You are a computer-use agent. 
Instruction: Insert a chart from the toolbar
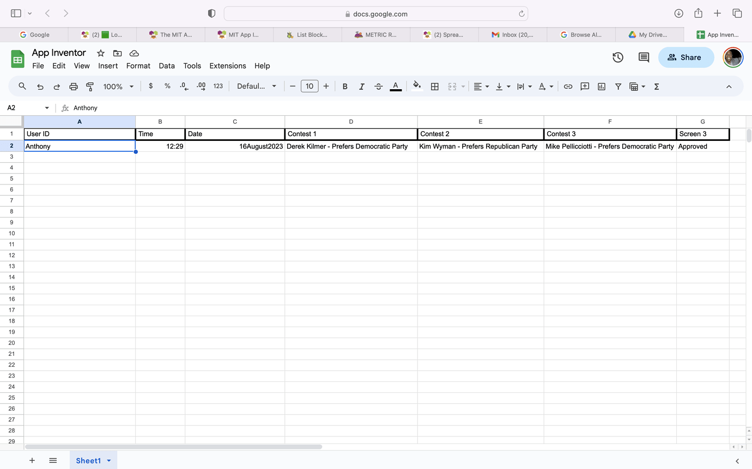pos(601,86)
